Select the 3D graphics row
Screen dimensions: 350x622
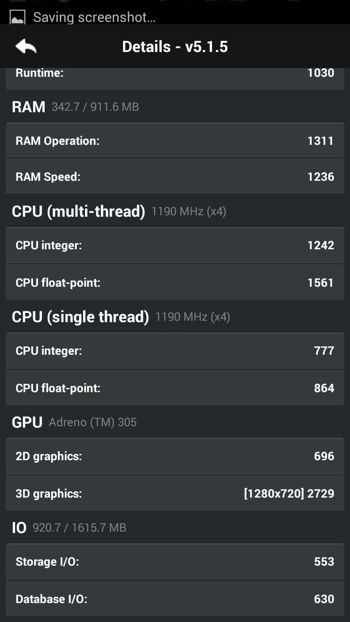tap(175, 493)
